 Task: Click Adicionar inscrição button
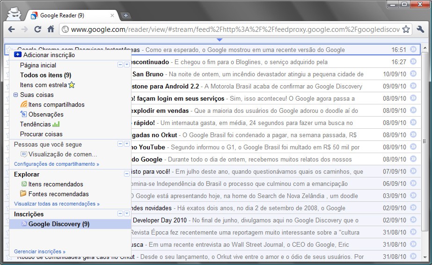coord(44,55)
